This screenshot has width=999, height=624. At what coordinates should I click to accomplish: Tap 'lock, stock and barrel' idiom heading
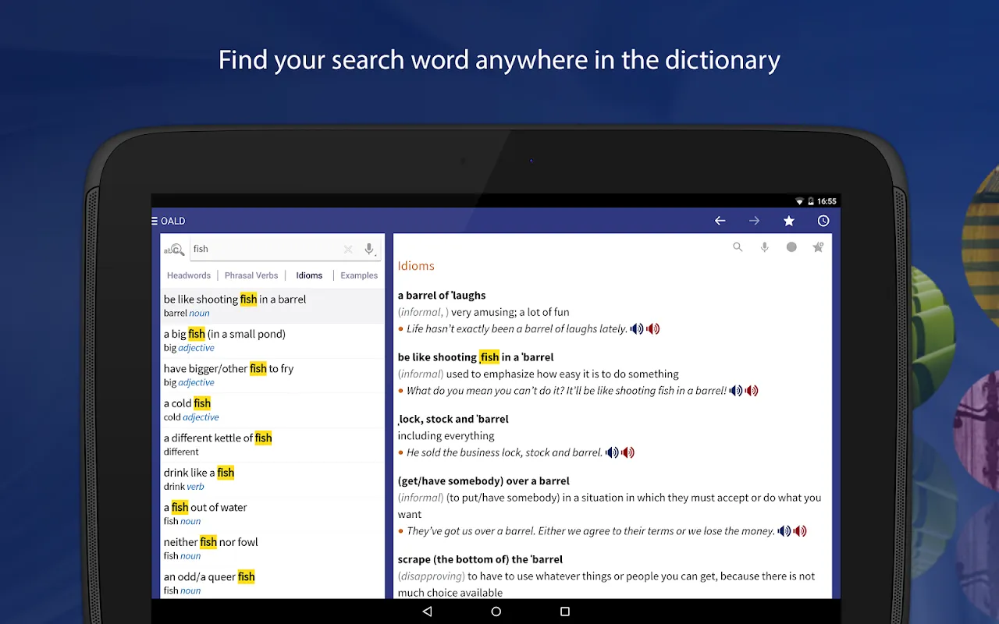pos(453,419)
